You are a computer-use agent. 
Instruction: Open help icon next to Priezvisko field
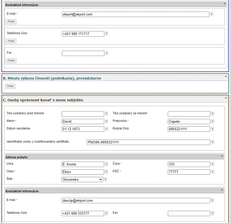click(x=212, y=121)
